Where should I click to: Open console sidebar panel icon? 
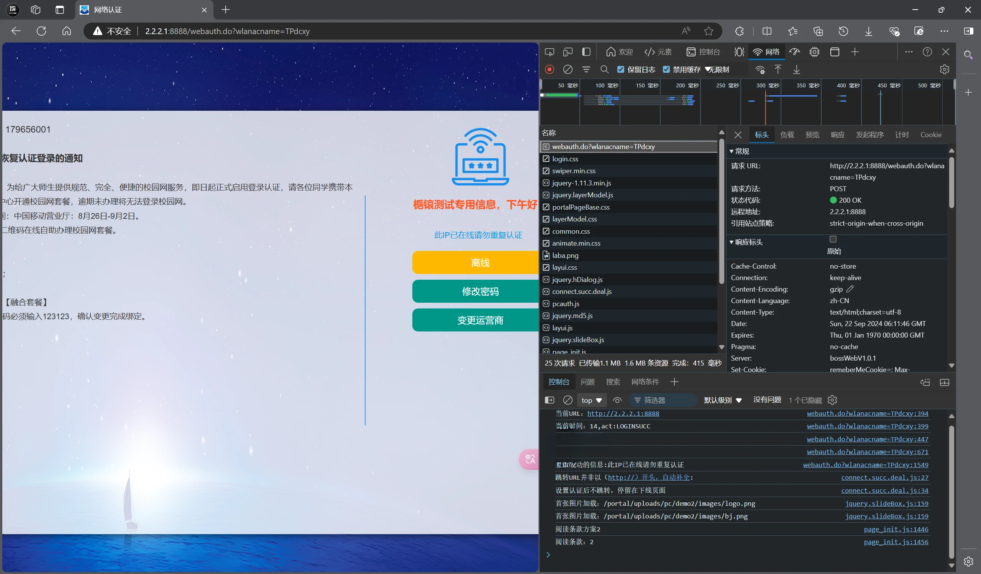point(549,400)
